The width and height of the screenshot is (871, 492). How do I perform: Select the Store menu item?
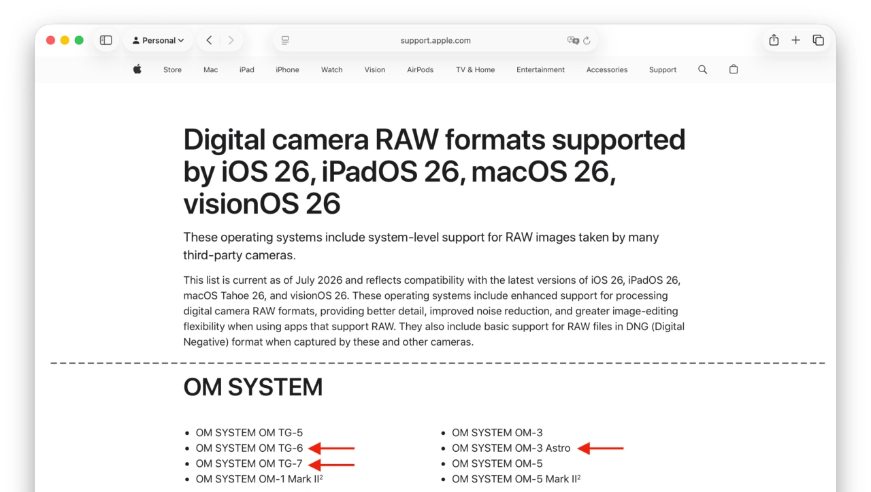(172, 69)
